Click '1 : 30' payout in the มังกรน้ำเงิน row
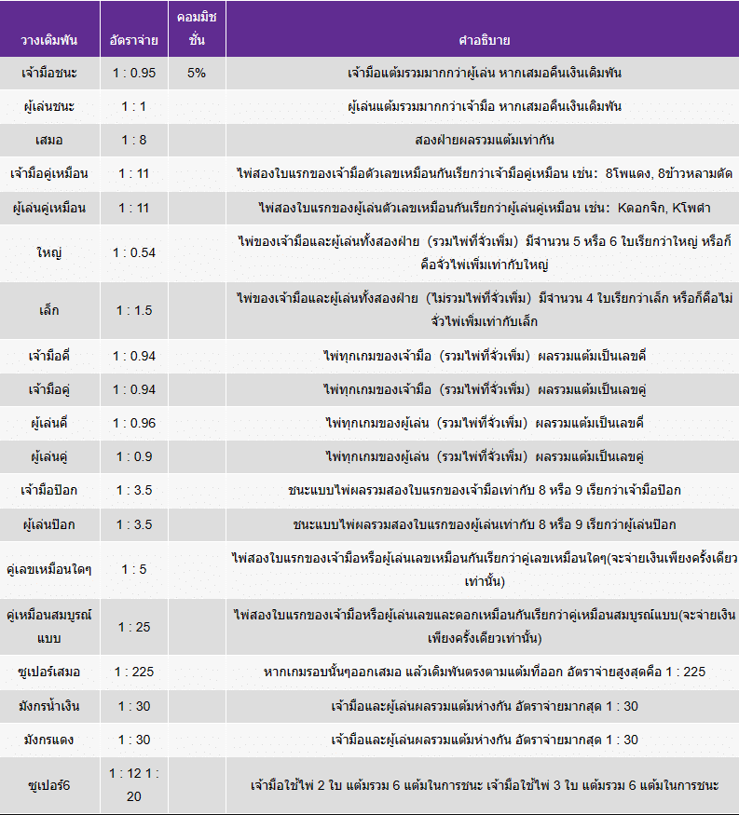The width and height of the screenshot is (739, 815). tap(133, 706)
